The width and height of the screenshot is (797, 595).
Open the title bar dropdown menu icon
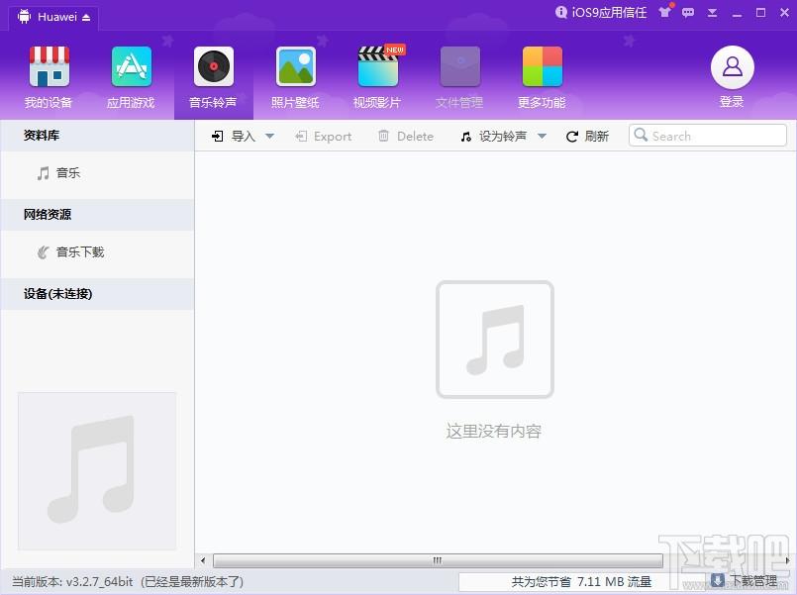coord(712,13)
